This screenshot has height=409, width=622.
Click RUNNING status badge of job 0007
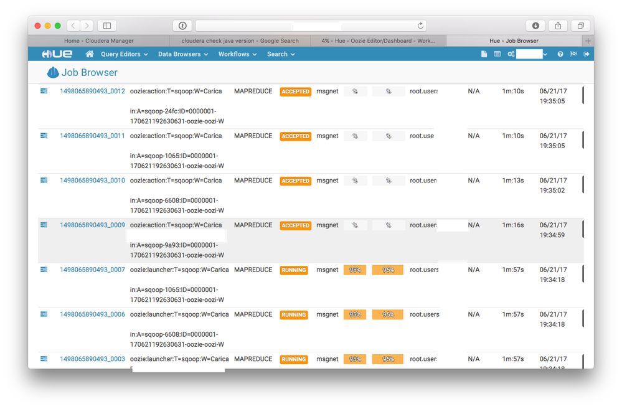point(294,270)
